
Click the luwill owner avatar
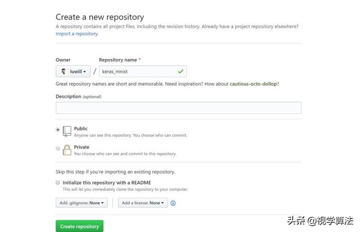pos(64,72)
